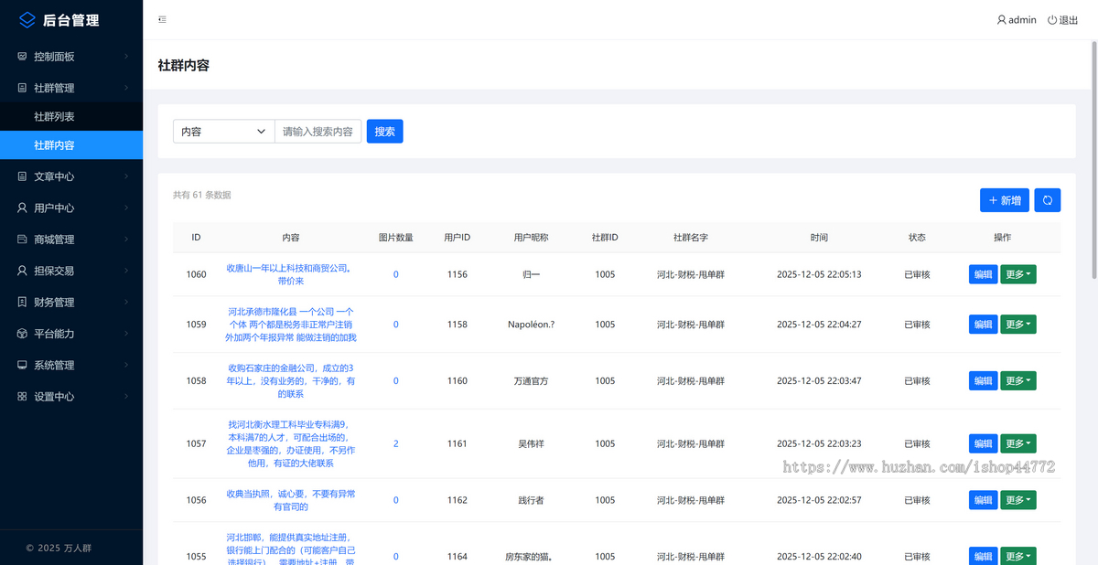Click the refresh icon button
This screenshot has width=1098, height=565.
click(1048, 200)
